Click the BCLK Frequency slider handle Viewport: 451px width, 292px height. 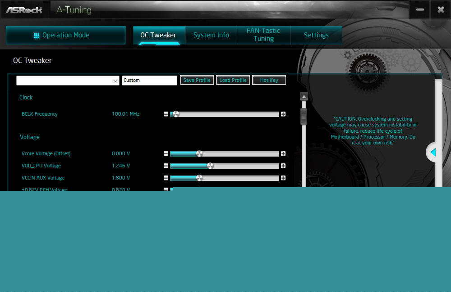click(176, 114)
